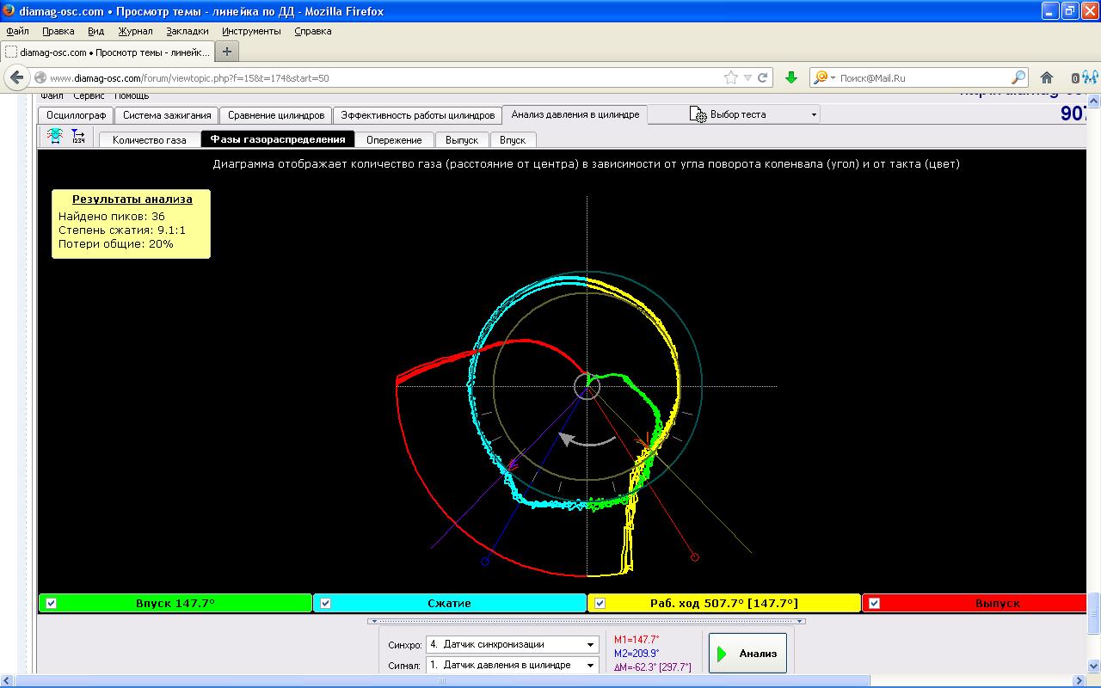
Task: Click the 'Потери общие: 20%' line
Action: [x=116, y=243]
